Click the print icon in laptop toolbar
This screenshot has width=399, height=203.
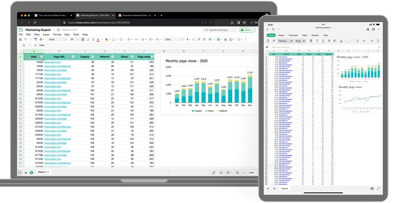coord(21,39)
